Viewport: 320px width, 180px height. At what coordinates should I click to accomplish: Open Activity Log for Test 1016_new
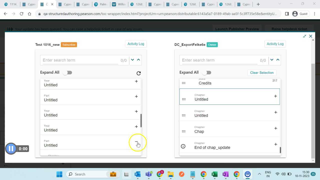click(136, 44)
